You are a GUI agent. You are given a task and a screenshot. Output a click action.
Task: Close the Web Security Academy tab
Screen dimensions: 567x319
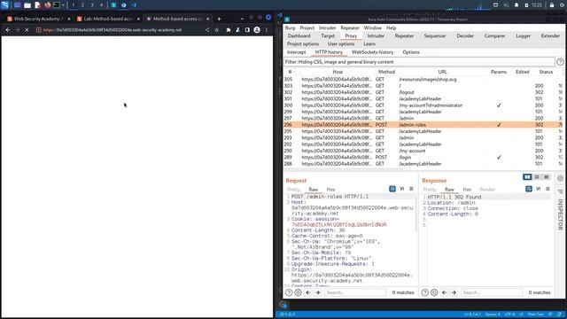pos(69,19)
